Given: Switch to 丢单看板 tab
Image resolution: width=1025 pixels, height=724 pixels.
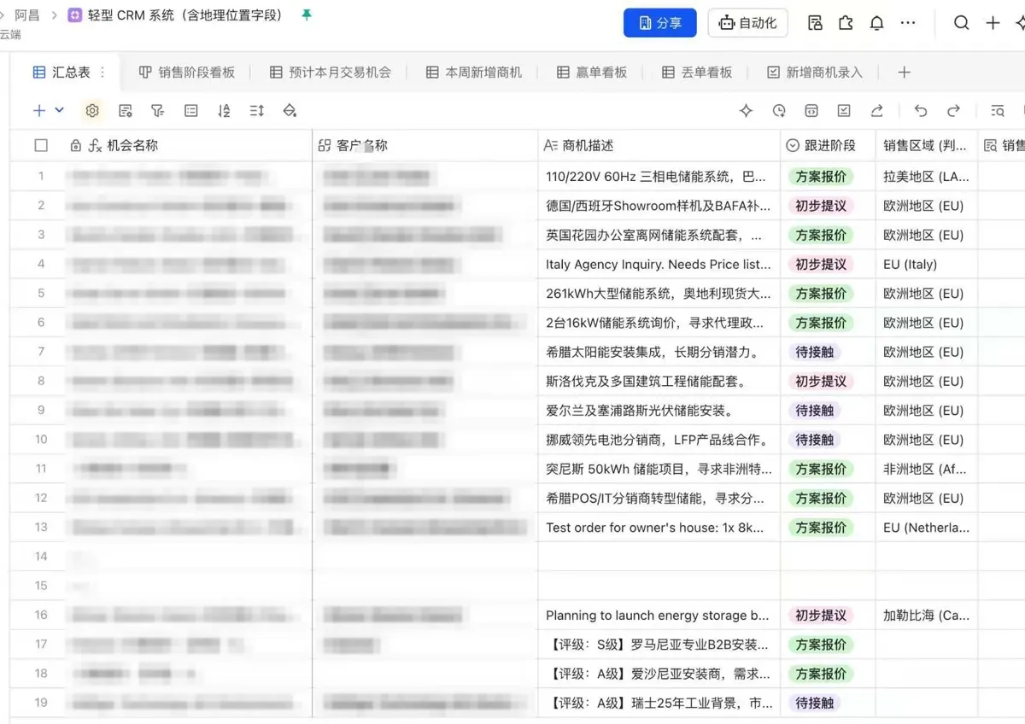Looking at the screenshot, I should [x=696, y=73].
